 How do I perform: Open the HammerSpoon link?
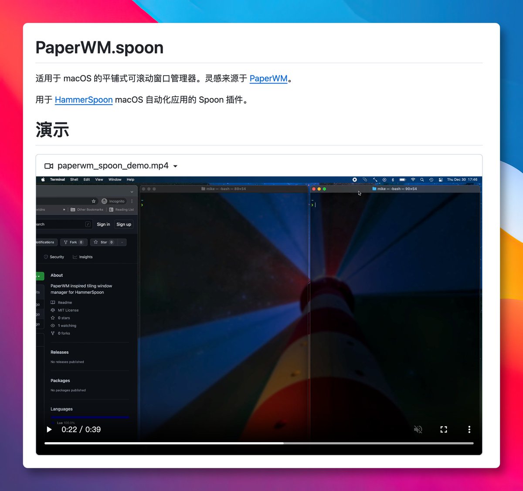(x=84, y=100)
